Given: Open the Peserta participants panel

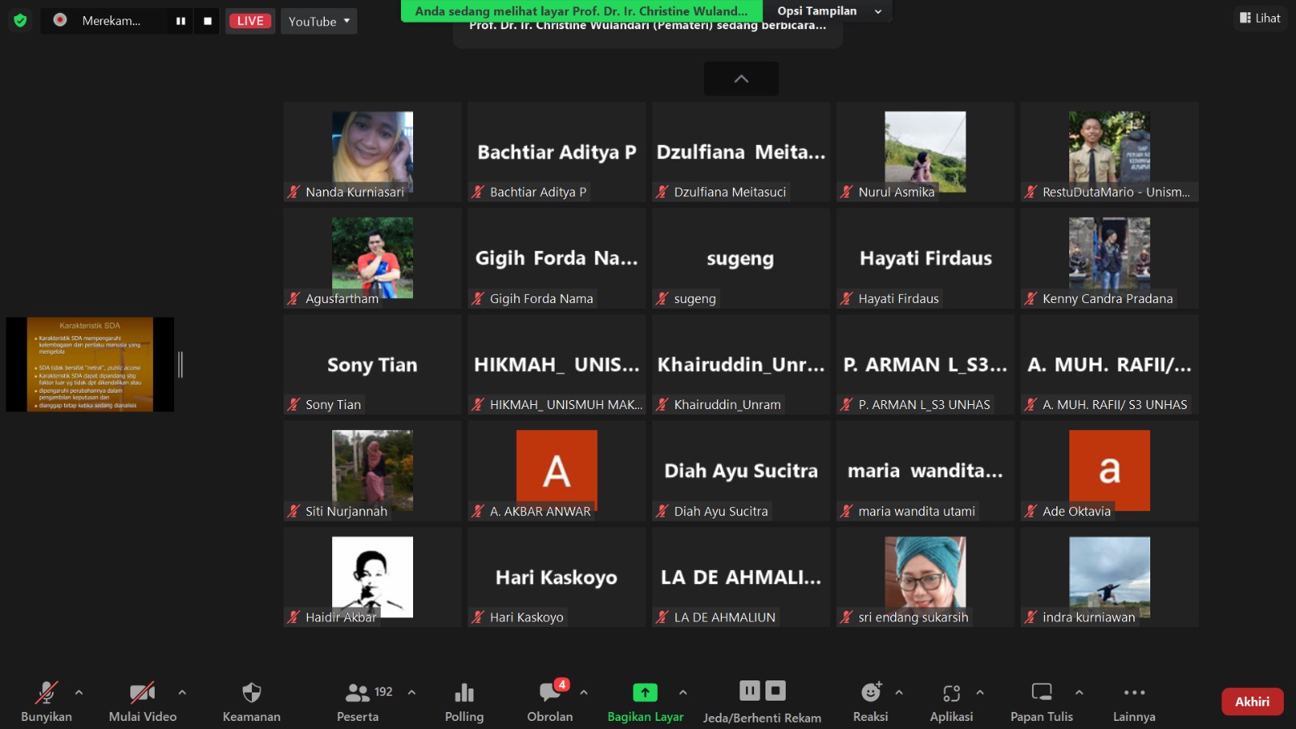Looking at the screenshot, I should pos(358,693).
